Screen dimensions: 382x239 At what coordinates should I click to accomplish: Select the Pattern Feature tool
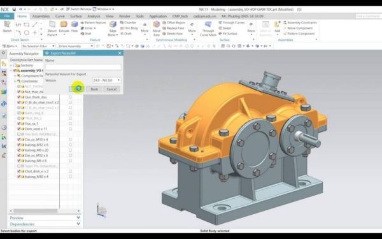tap(93, 22)
